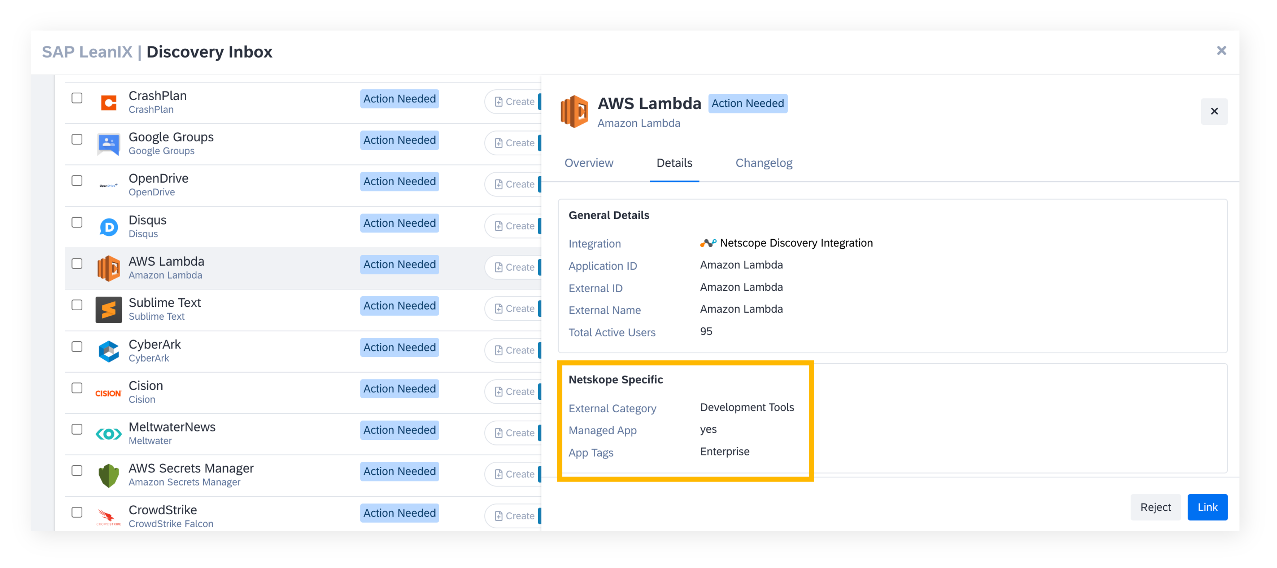Click the SAP LeanIX title text
The width and height of the screenshot is (1277, 568).
[87, 52]
